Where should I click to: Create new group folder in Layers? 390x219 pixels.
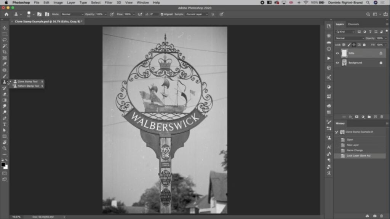tap(369, 117)
